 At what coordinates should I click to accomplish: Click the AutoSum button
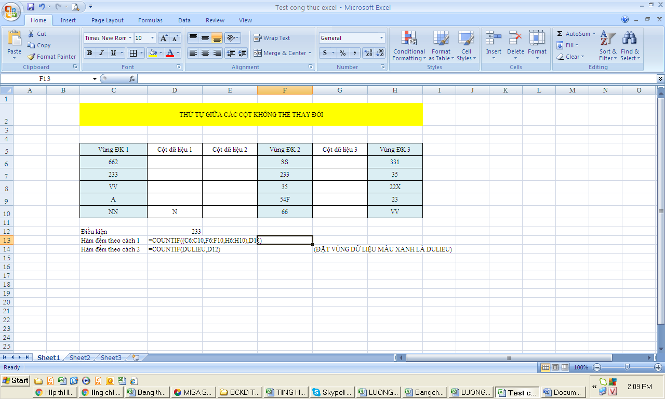[573, 34]
